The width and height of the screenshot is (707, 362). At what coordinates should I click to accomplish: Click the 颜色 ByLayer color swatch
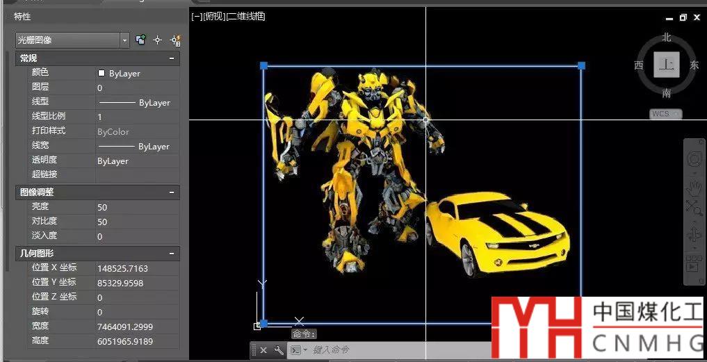tap(101, 73)
